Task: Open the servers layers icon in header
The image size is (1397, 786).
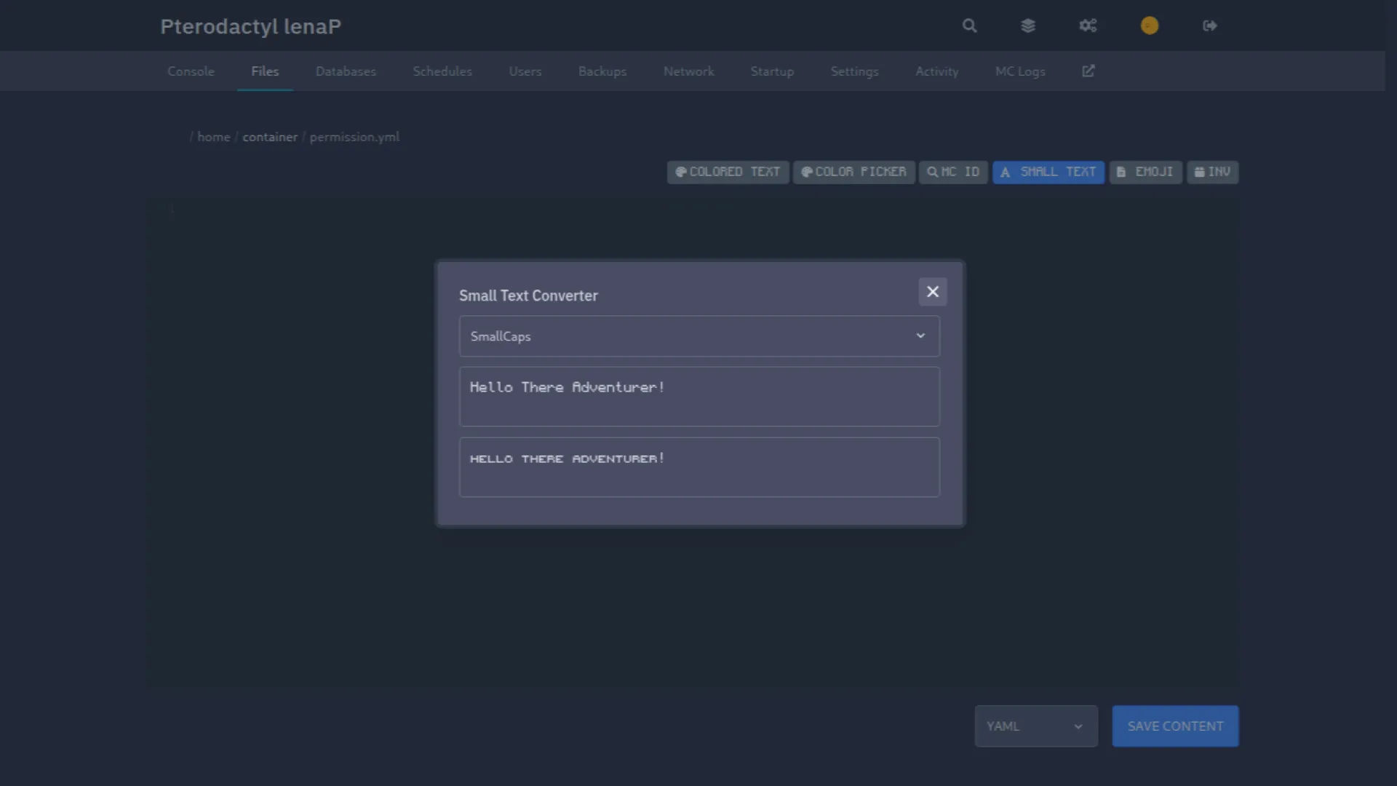Action: 1027,26
